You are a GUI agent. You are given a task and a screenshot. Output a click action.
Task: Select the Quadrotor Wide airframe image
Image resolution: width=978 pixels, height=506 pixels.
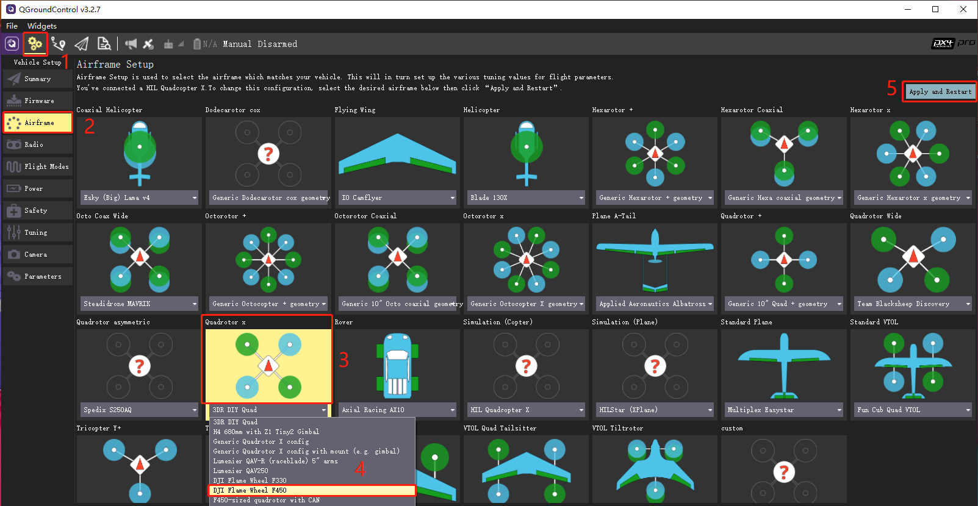click(x=913, y=259)
